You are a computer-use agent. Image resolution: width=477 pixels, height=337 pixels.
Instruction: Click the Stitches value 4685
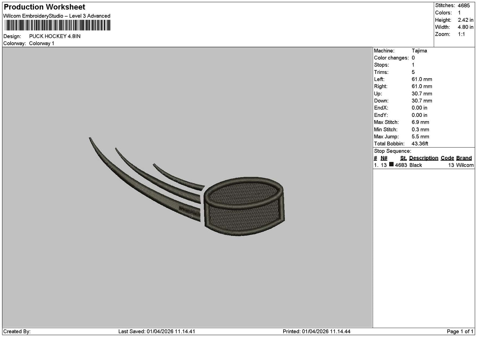[x=463, y=6]
